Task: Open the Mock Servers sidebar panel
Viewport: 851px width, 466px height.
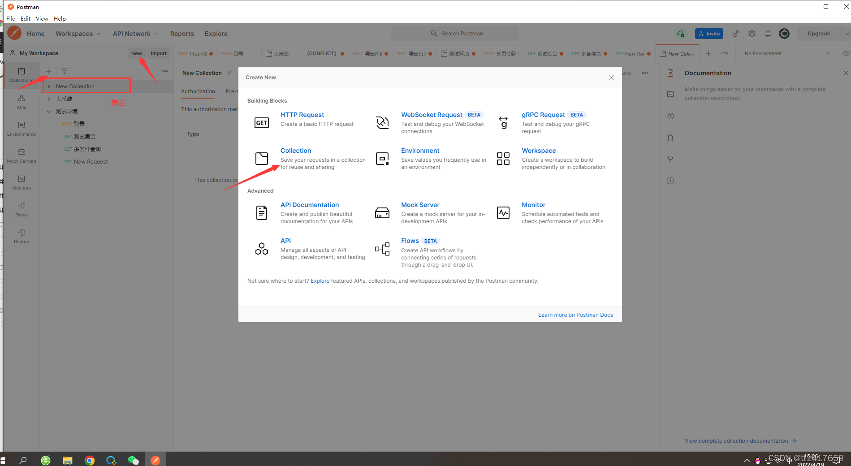Action: point(22,155)
